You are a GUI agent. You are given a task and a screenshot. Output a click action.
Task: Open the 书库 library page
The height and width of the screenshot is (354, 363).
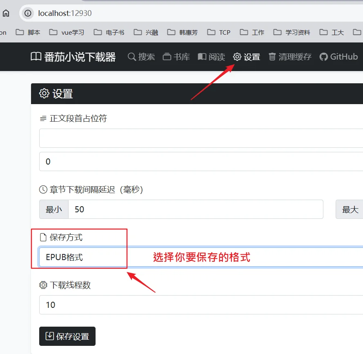click(176, 57)
